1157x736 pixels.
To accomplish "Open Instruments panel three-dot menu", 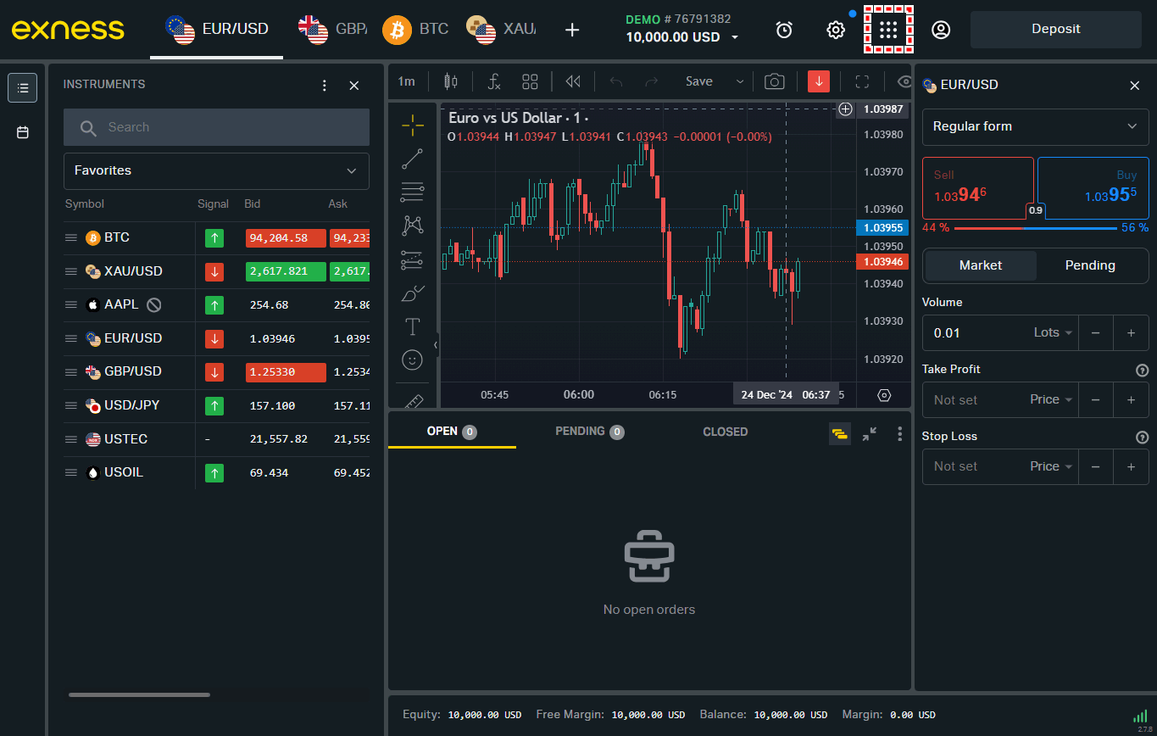I will (x=324, y=86).
